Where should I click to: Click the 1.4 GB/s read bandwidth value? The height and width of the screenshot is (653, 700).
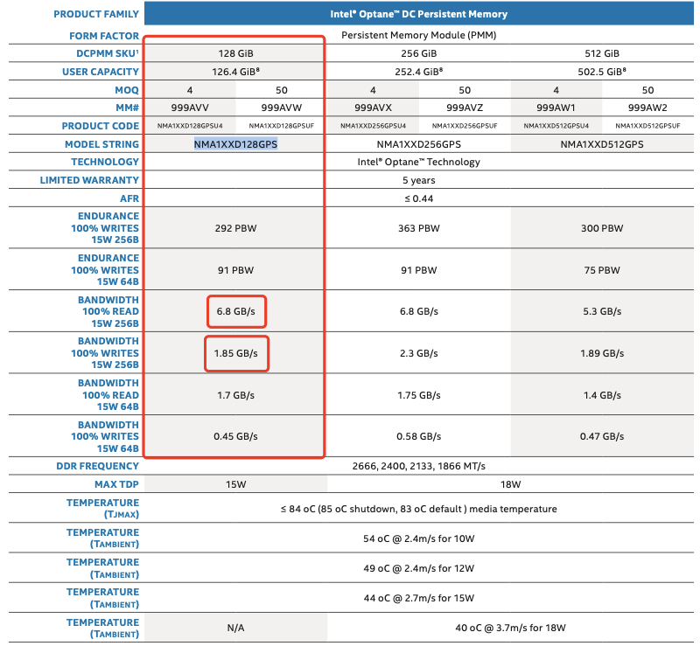pyautogui.click(x=602, y=395)
